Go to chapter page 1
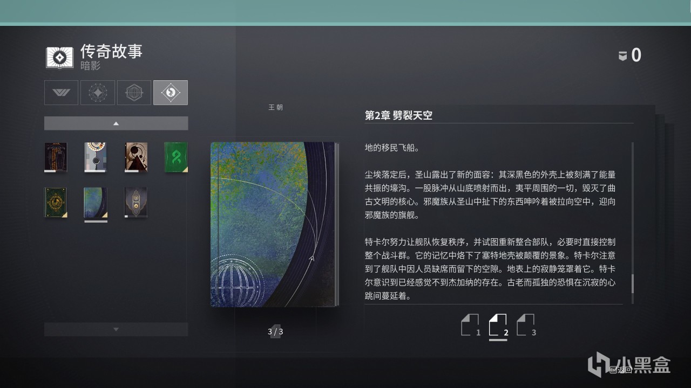The image size is (691, 388). point(470,325)
